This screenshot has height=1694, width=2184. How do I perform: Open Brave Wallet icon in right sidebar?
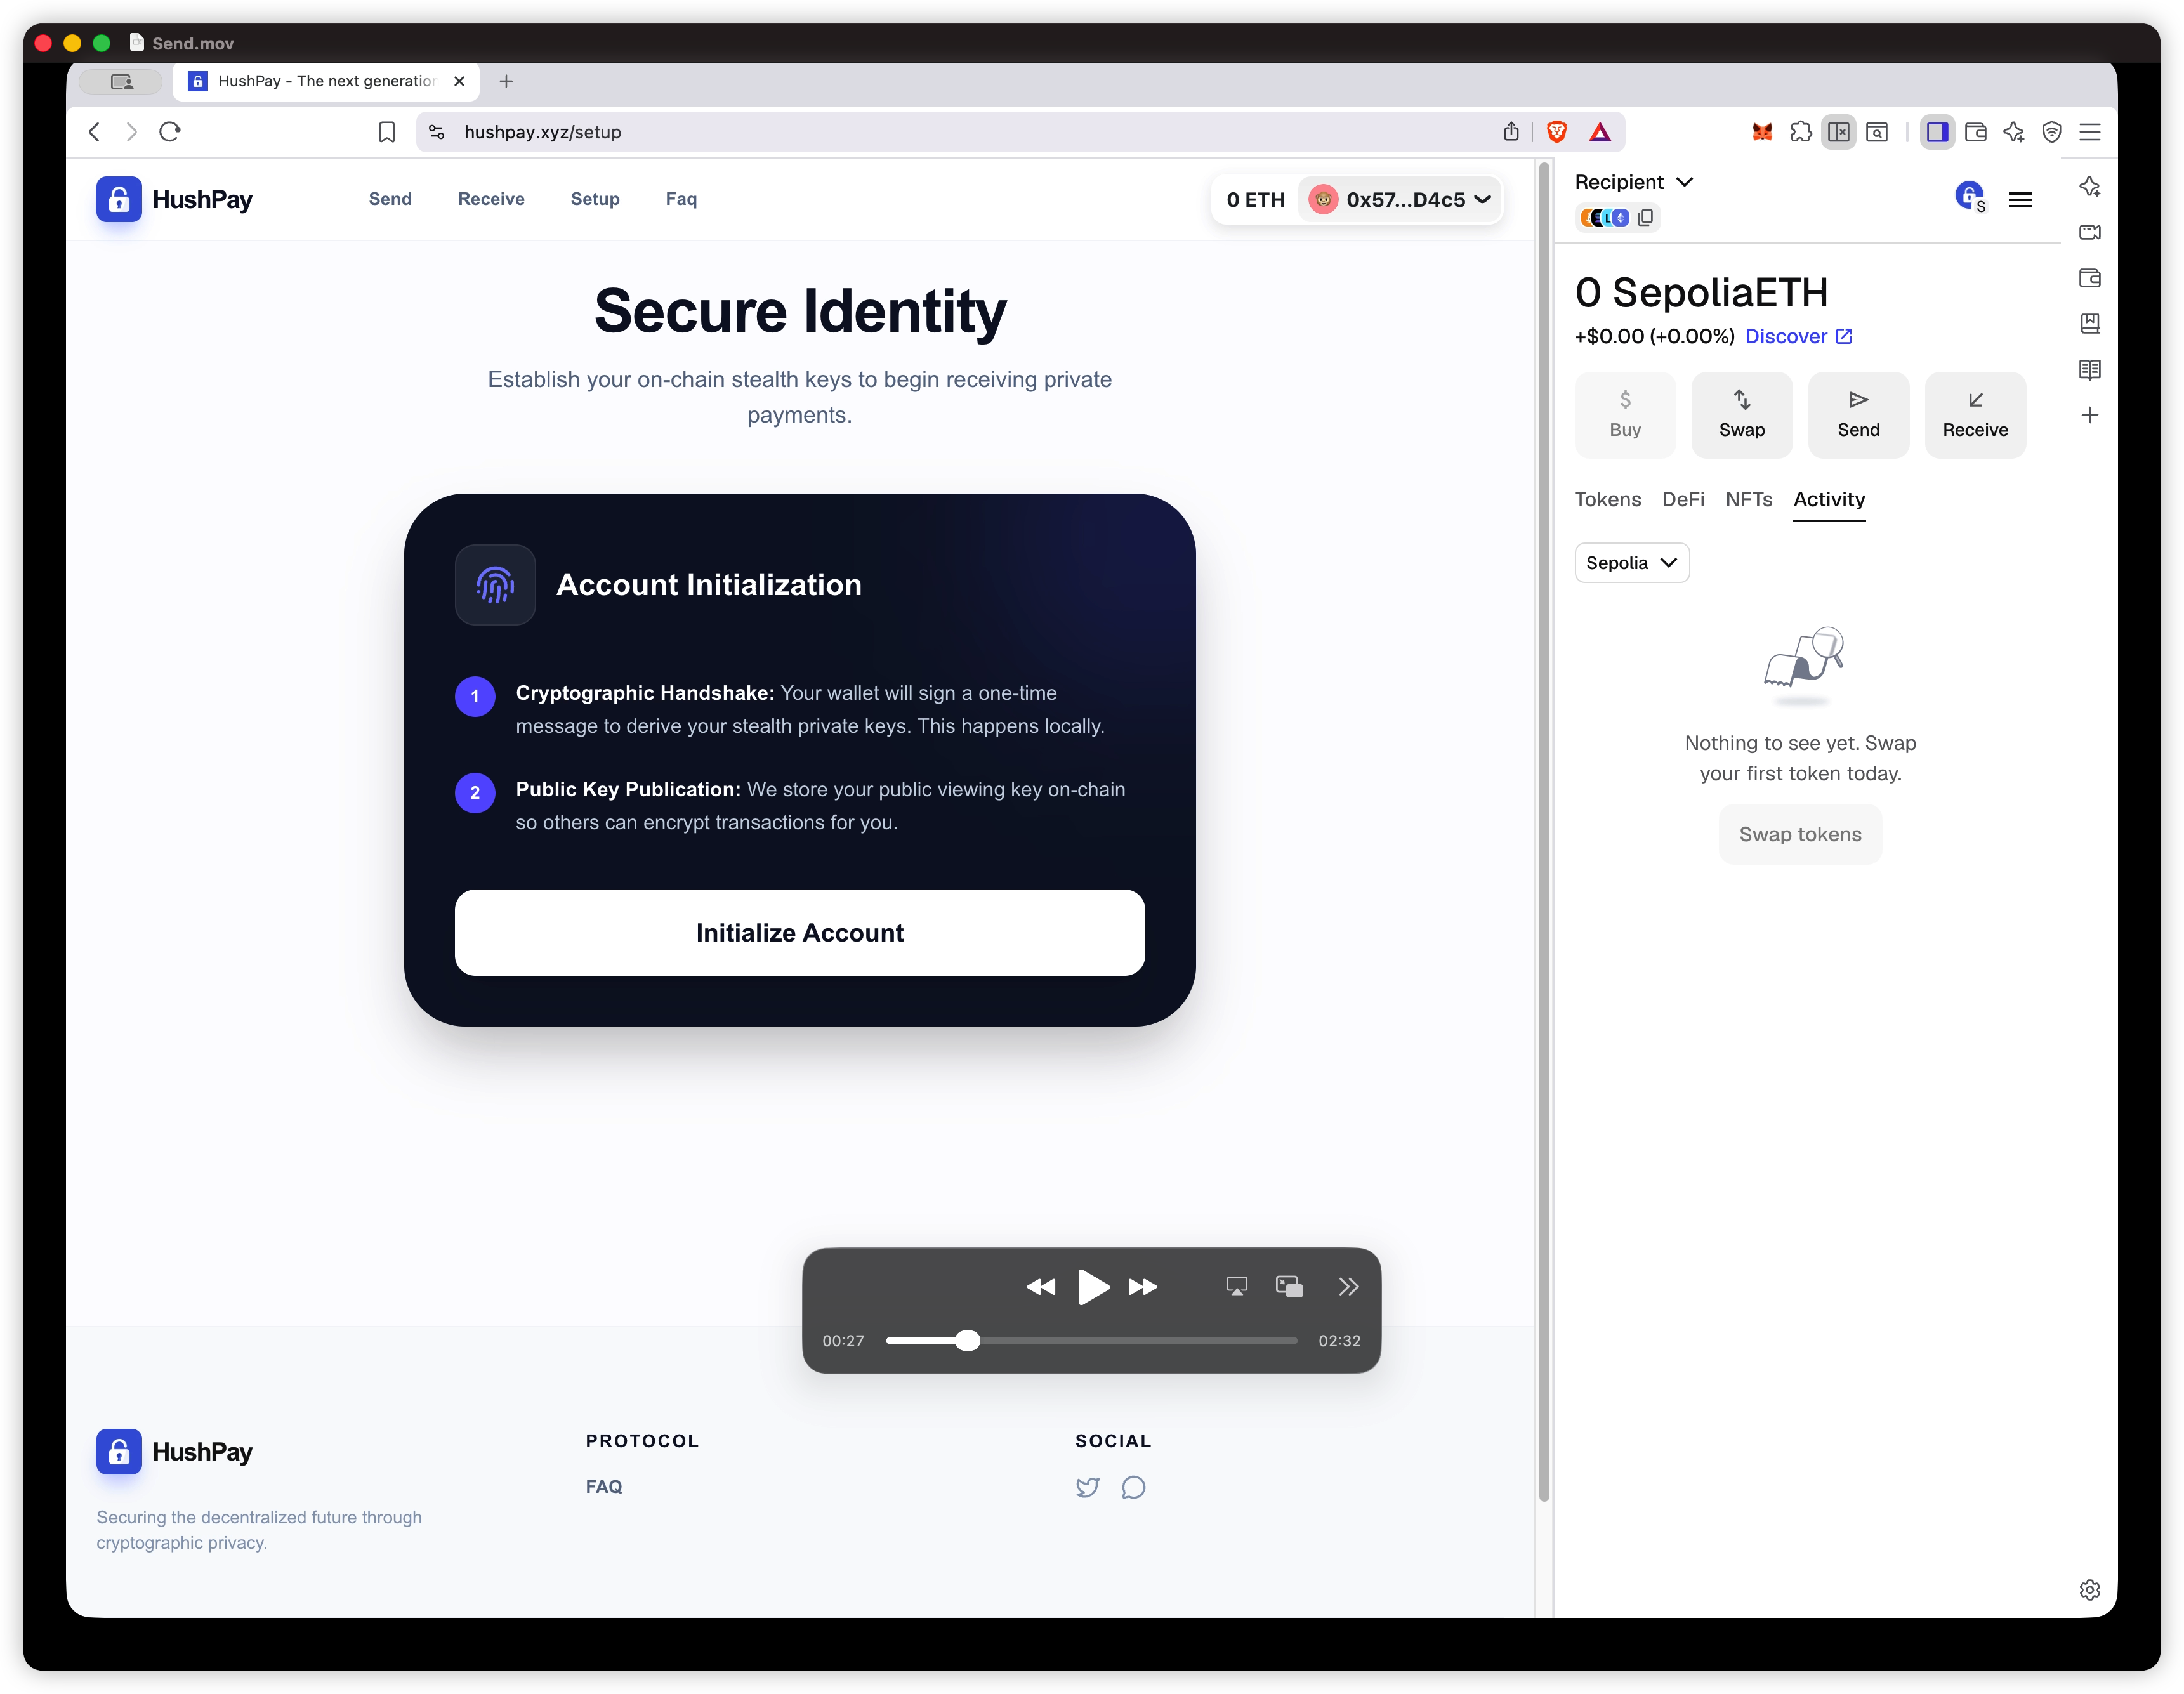tap(2090, 278)
